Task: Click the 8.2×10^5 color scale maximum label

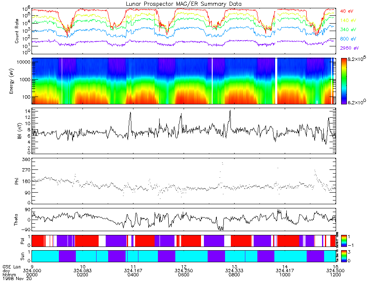Action: [357, 59]
